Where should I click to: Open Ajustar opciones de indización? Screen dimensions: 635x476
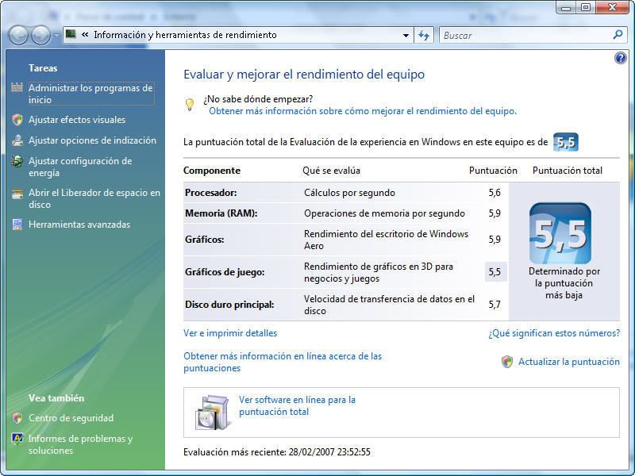pyautogui.click(x=92, y=140)
